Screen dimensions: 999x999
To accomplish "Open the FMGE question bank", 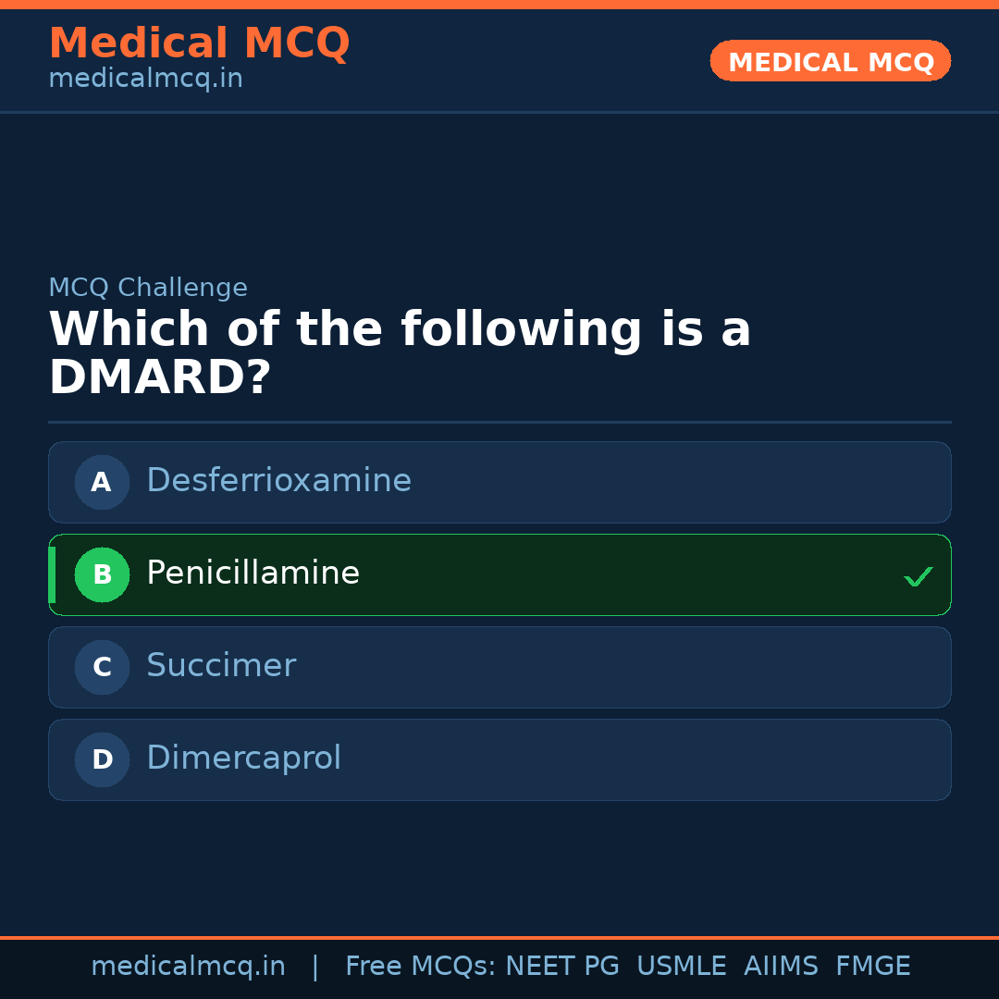I will tap(872, 965).
